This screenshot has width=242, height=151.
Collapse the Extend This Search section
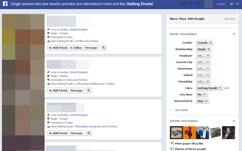click(234, 121)
